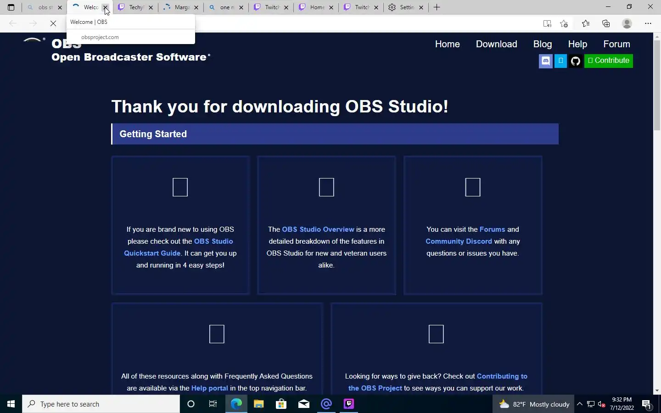
Task: Open the notification center icon
Action: [647, 404]
